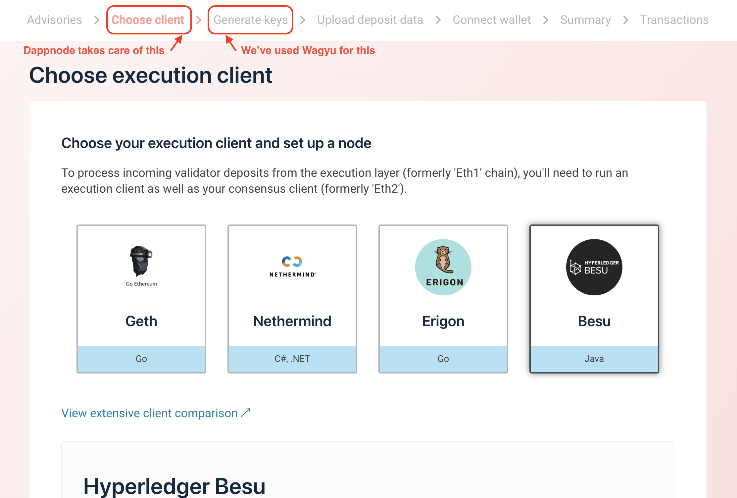
Task: Click chevron before Transactions breadcrumb
Action: [x=626, y=20]
